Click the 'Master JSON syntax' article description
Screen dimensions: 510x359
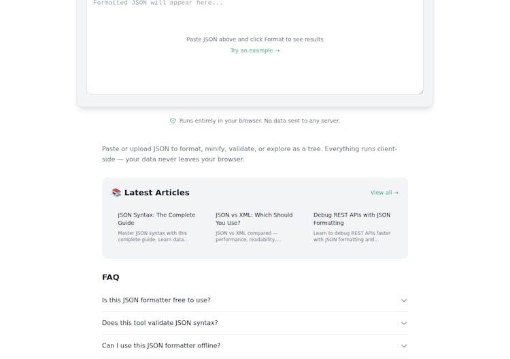[152, 236]
